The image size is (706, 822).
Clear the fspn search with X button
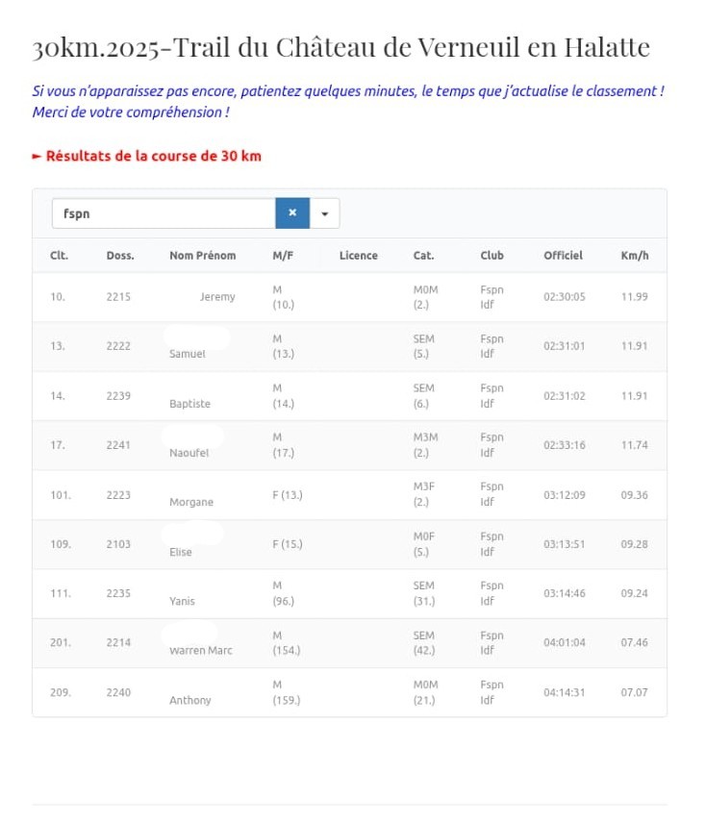(x=292, y=213)
